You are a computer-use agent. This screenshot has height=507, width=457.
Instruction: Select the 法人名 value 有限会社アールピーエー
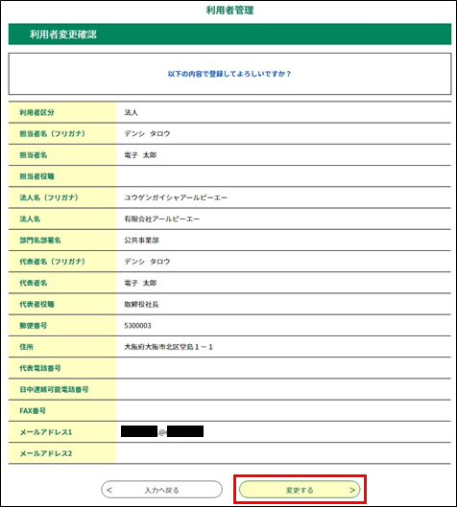coord(162,219)
